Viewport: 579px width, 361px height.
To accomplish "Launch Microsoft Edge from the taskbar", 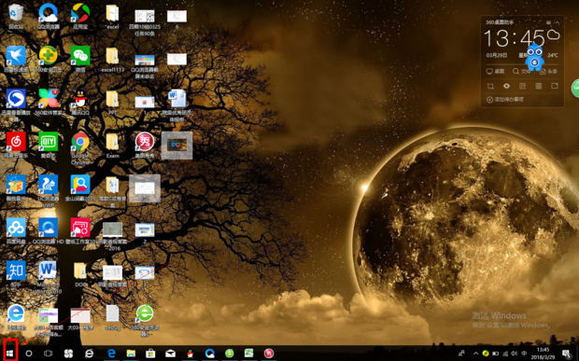I will click(x=111, y=354).
